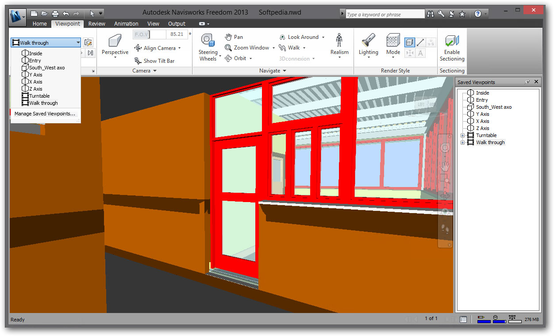Screen dimensions: 554x336
Task: Click the Realism figure icon
Action: [x=339, y=40]
